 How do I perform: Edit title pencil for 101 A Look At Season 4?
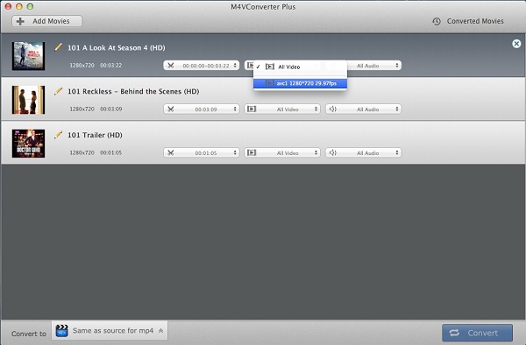(x=59, y=47)
